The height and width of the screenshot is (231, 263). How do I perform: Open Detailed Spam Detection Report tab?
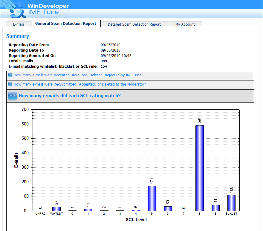[x=134, y=24]
